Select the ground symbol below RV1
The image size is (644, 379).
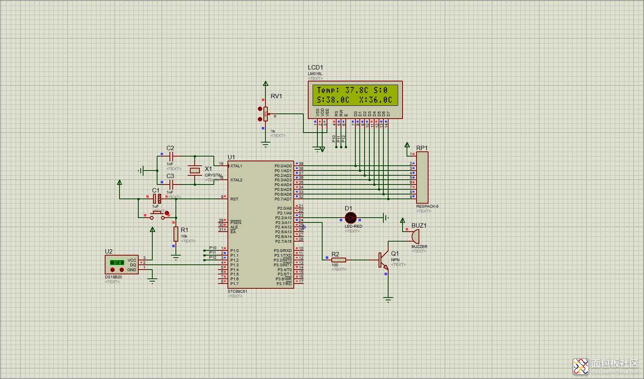coord(265,145)
